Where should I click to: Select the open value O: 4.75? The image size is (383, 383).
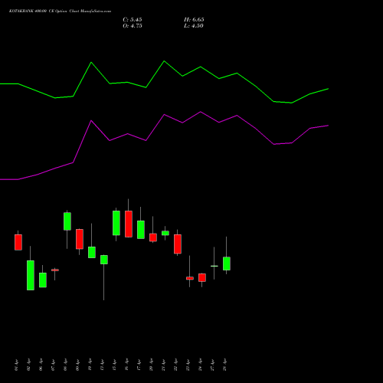pyautogui.click(x=133, y=26)
